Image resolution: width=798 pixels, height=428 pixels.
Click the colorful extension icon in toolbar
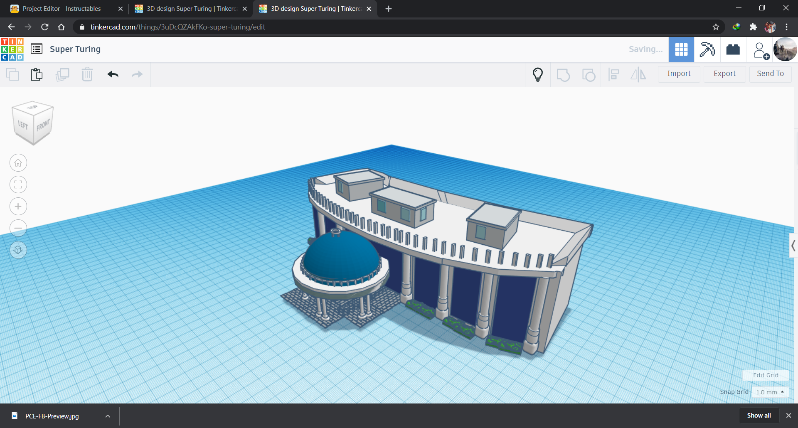(736, 27)
